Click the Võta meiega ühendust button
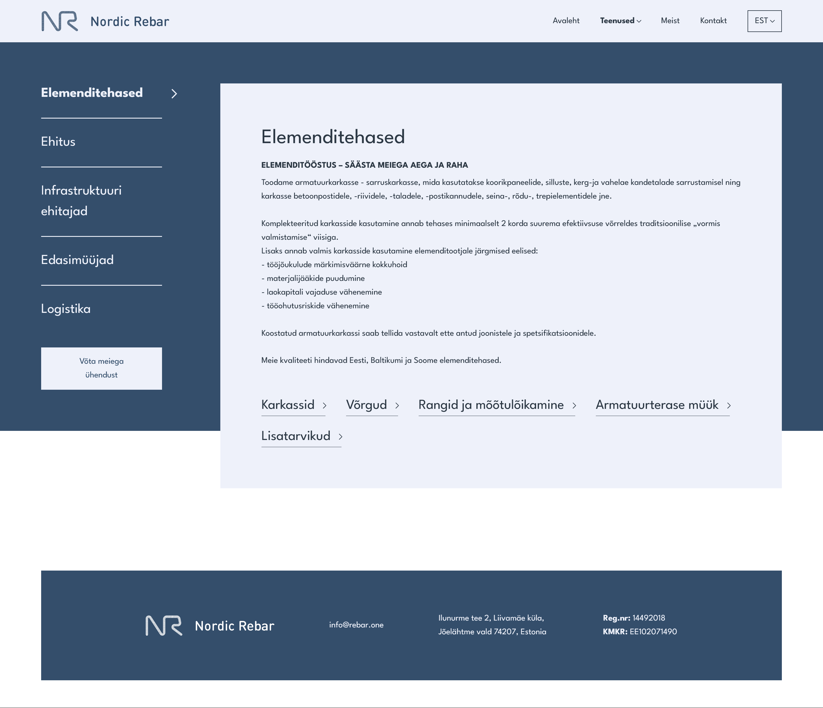823x708 pixels. point(101,369)
